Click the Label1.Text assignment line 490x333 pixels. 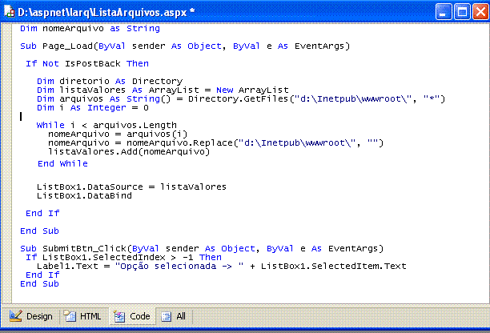tap(216, 266)
